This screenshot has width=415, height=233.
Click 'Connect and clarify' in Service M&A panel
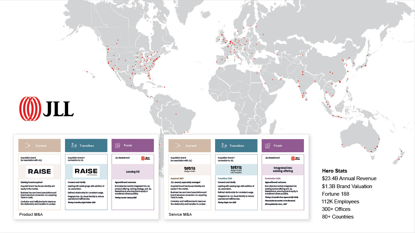[x=227, y=182]
